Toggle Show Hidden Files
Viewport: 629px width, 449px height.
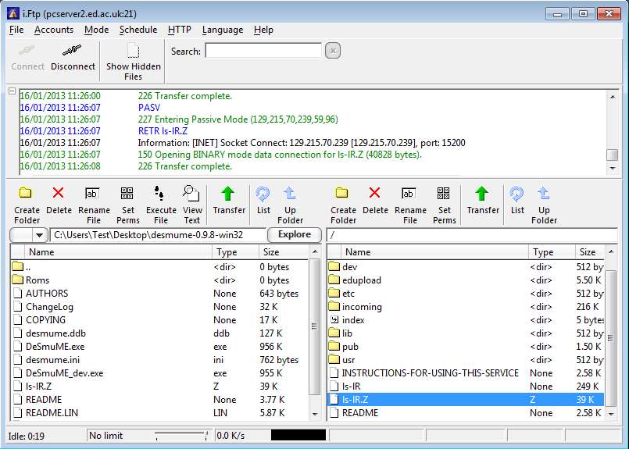click(134, 61)
